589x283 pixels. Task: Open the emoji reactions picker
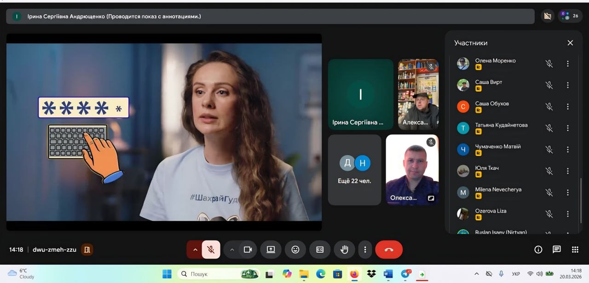click(295, 249)
